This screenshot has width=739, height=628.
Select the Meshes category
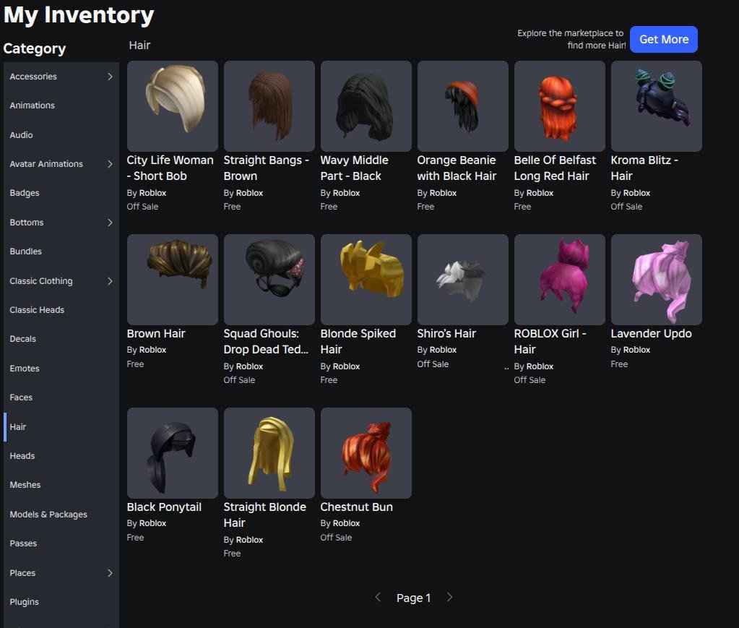point(61,485)
